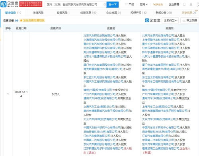The image size is (199, 156).
Task: Open notifications via the bell icon
Action: pos(191,4)
